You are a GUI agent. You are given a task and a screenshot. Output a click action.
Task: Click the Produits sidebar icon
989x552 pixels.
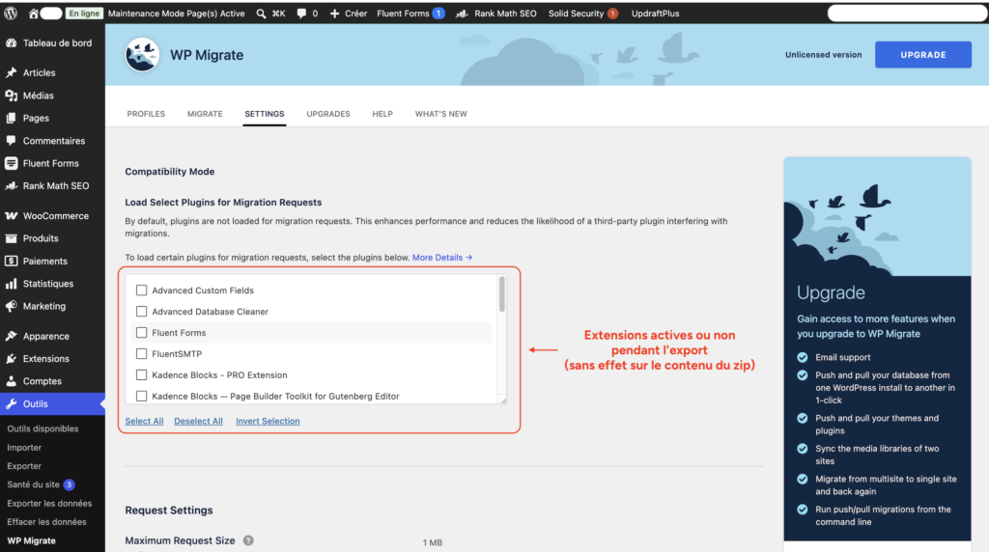tap(12, 238)
